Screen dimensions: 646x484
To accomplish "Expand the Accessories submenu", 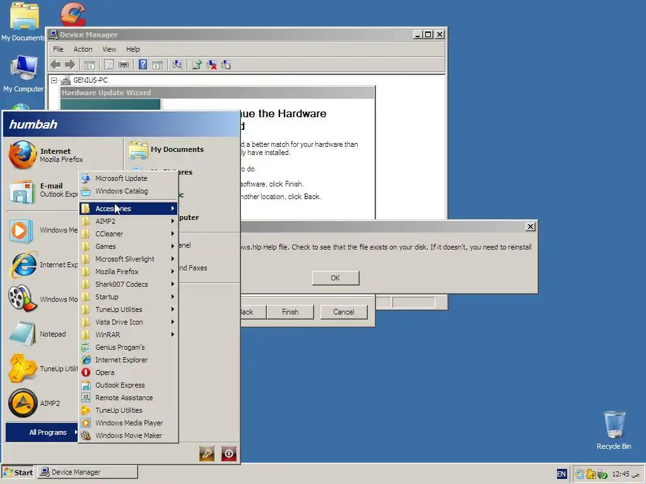I will (x=129, y=209).
